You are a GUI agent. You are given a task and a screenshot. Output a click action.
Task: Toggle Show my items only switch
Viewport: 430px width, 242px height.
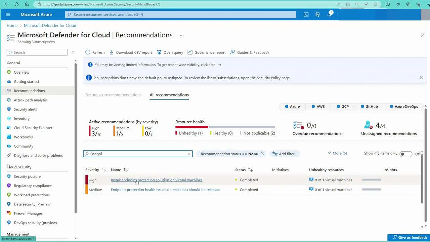(x=405, y=154)
